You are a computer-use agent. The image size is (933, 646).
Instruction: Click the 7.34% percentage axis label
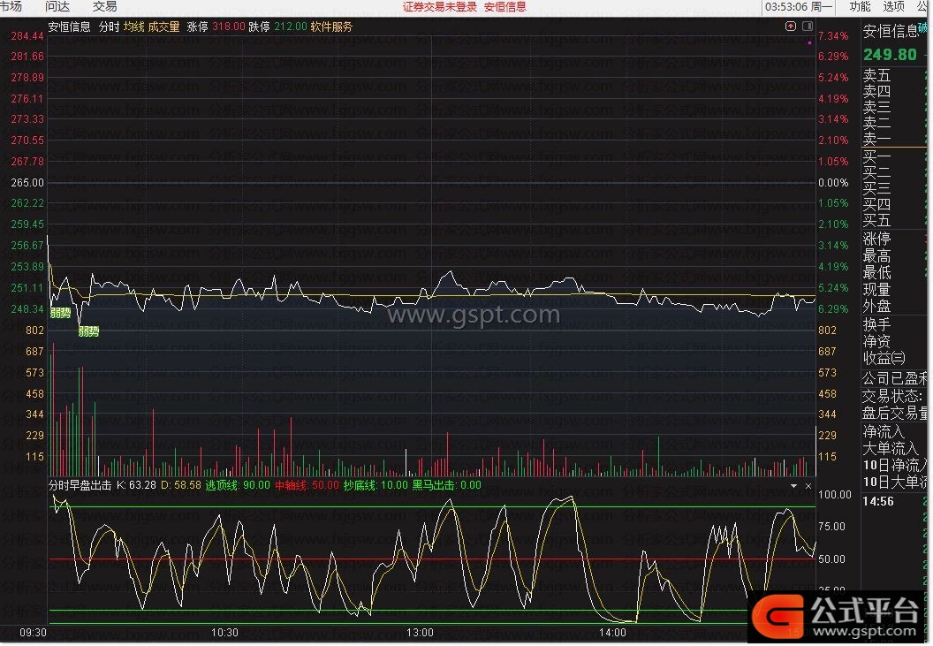click(833, 36)
